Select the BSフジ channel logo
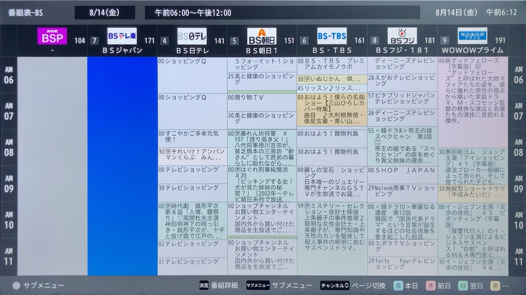Screen dimensions: 526x295 coord(402,36)
